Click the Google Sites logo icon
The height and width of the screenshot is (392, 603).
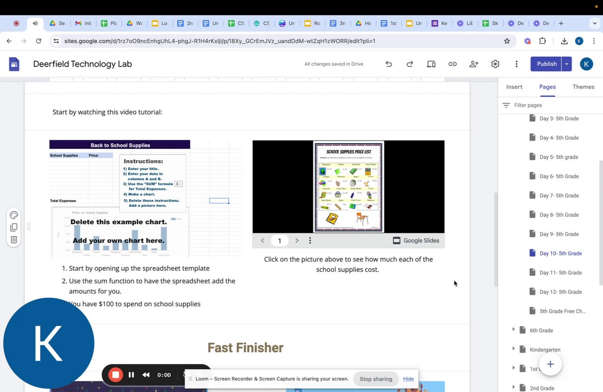(x=14, y=64)
